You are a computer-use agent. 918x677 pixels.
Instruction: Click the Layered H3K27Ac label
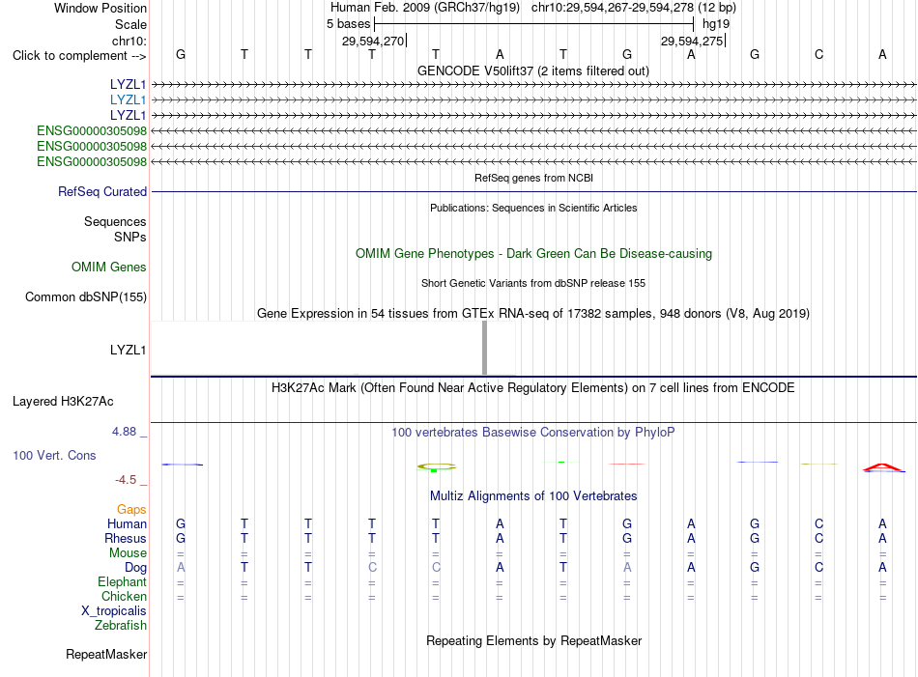63,402
